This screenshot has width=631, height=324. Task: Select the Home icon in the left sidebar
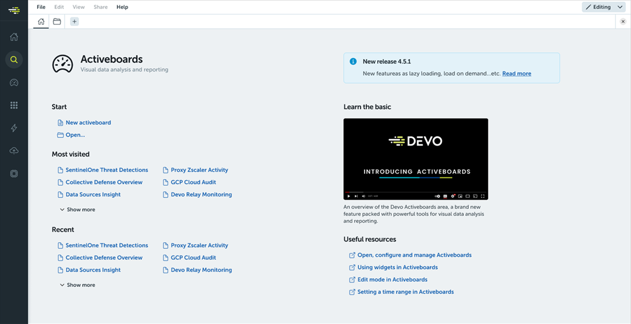[14, 37]
